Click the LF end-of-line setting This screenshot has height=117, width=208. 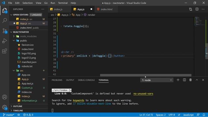pyautogui.click(x=179, y=115)
